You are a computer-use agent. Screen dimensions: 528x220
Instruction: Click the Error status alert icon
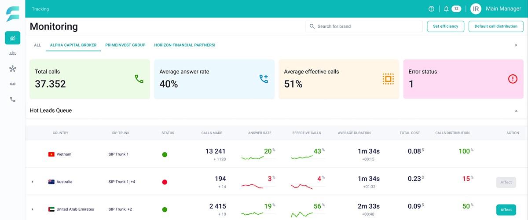tap(513, 79)
